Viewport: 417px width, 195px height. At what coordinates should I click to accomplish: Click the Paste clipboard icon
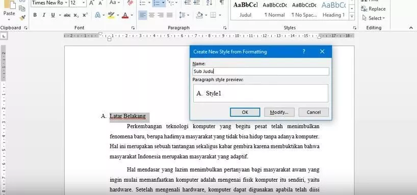pyautogui.click(x=9, y=4)
